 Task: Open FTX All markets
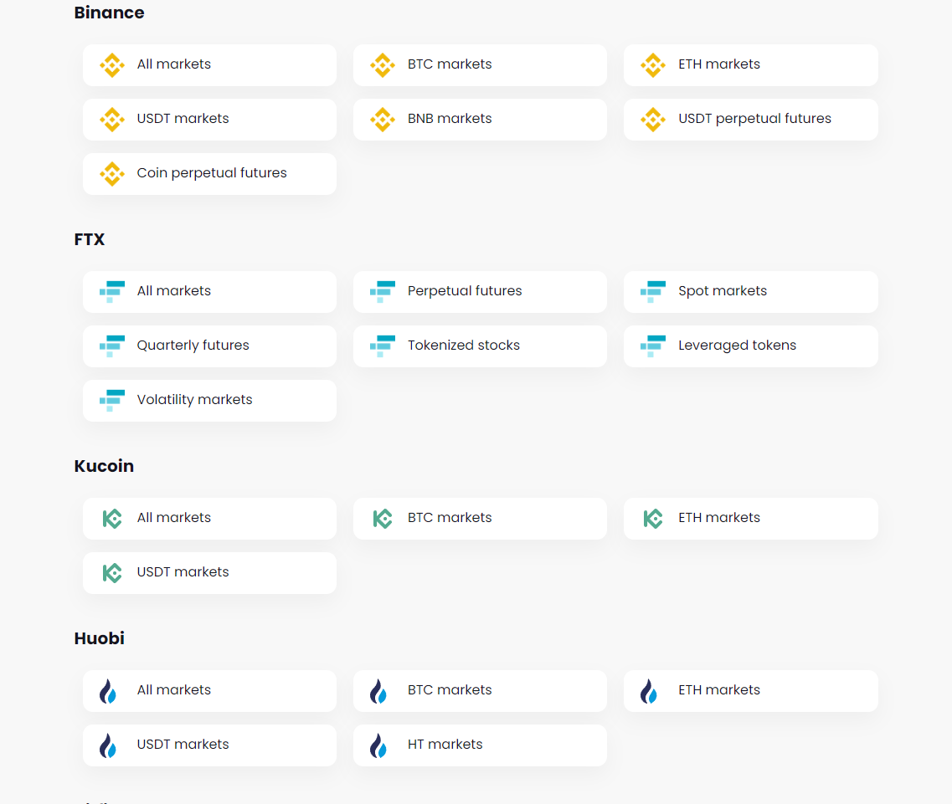[209, 292]
